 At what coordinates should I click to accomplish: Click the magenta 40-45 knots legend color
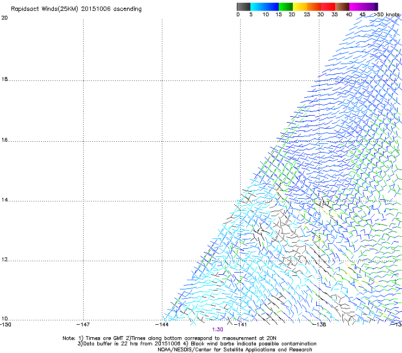(356, 7)
